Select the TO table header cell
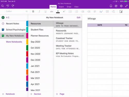This screenshot has width=129, height=97. tap(120, 25)
